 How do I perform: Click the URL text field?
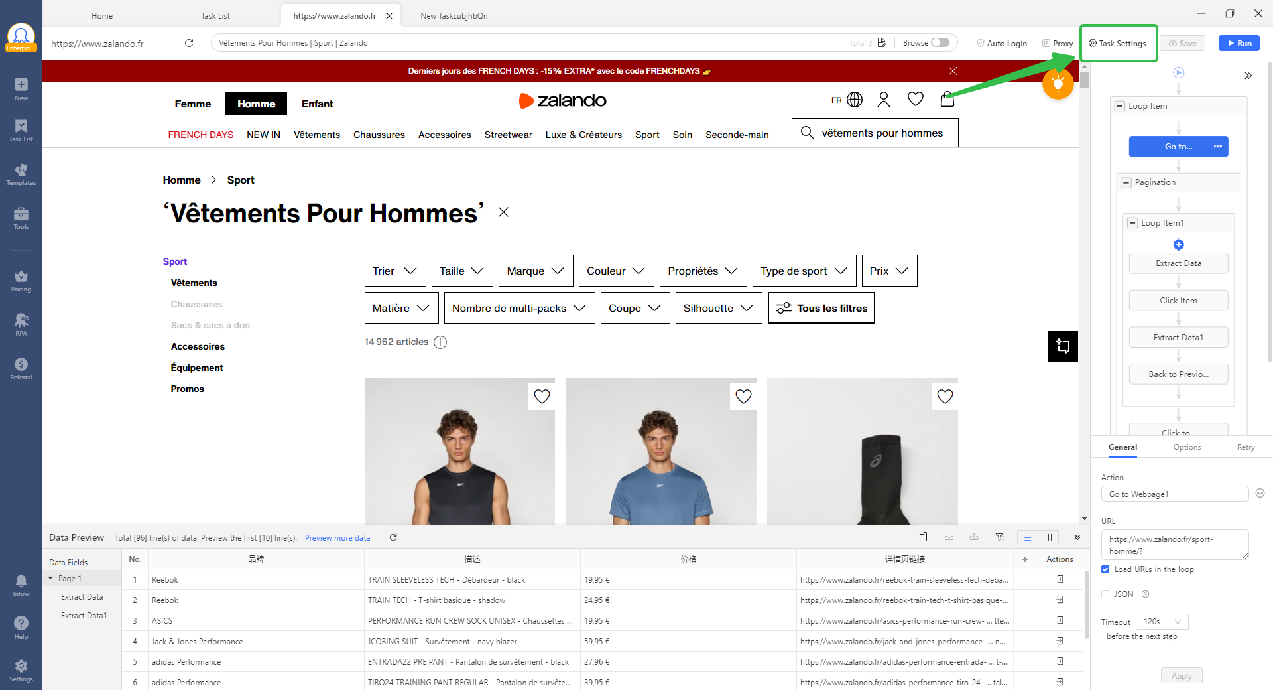(x=1174, y=545)
